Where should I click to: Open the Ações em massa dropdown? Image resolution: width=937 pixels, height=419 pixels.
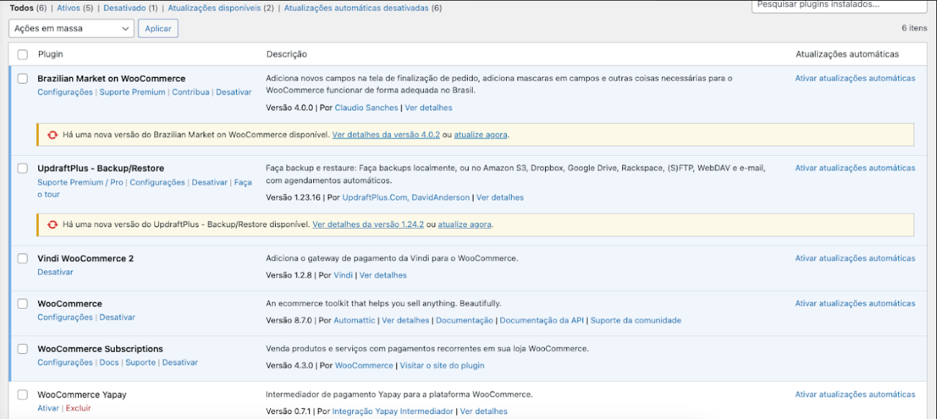71,28
